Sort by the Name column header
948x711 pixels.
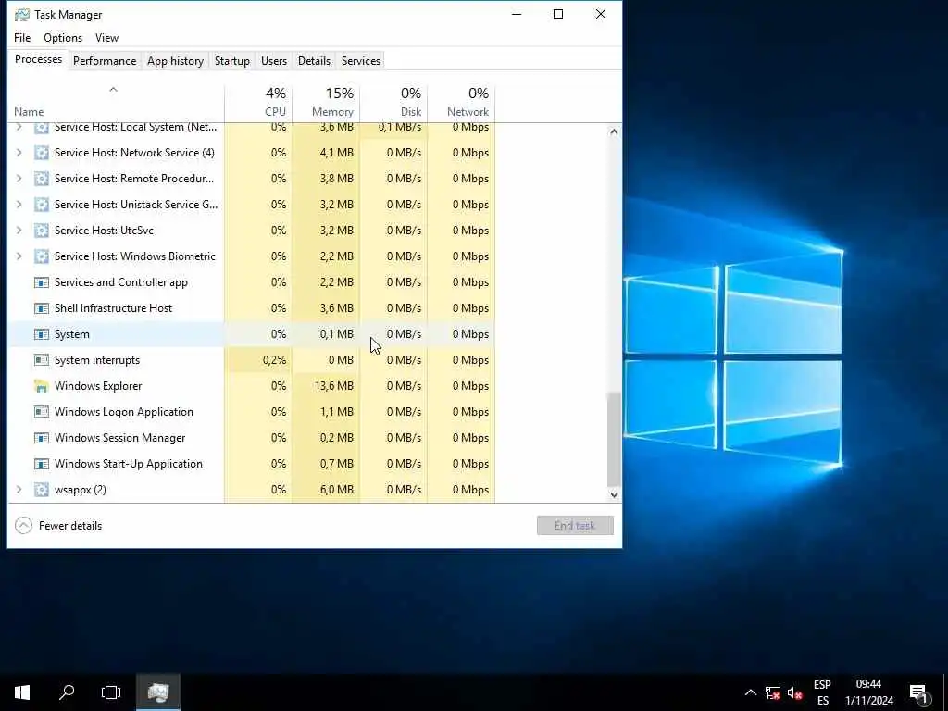[116, 103]
